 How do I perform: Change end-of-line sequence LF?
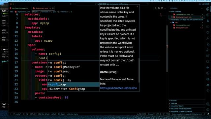click(164, 114)
